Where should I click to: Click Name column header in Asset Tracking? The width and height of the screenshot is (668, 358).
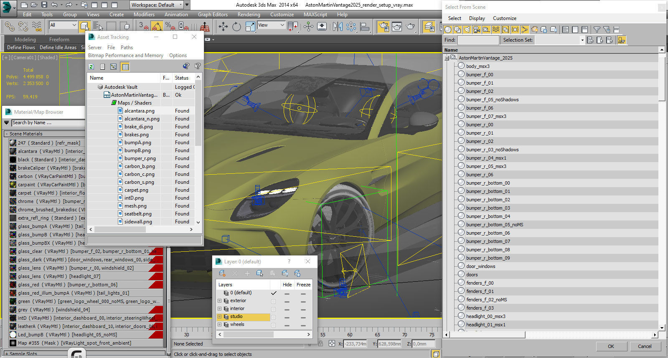point(124,78)
